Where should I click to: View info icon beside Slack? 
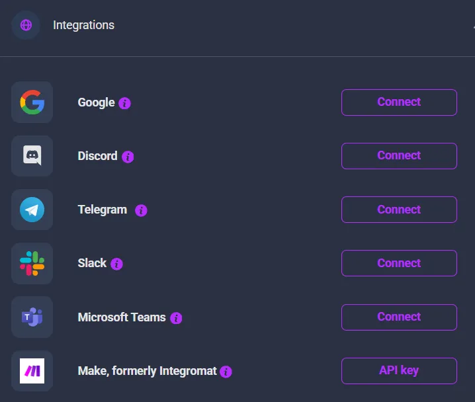click(116, 264)
